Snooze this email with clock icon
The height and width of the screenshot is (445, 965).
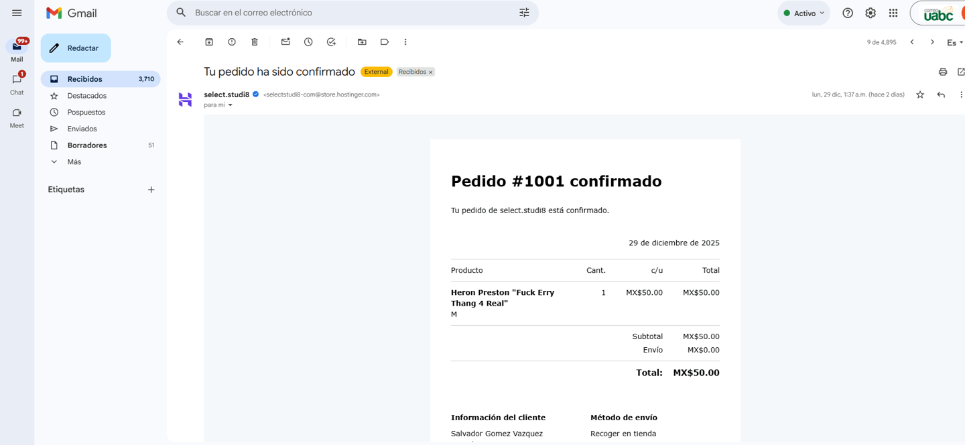click(x=308, y=42)
